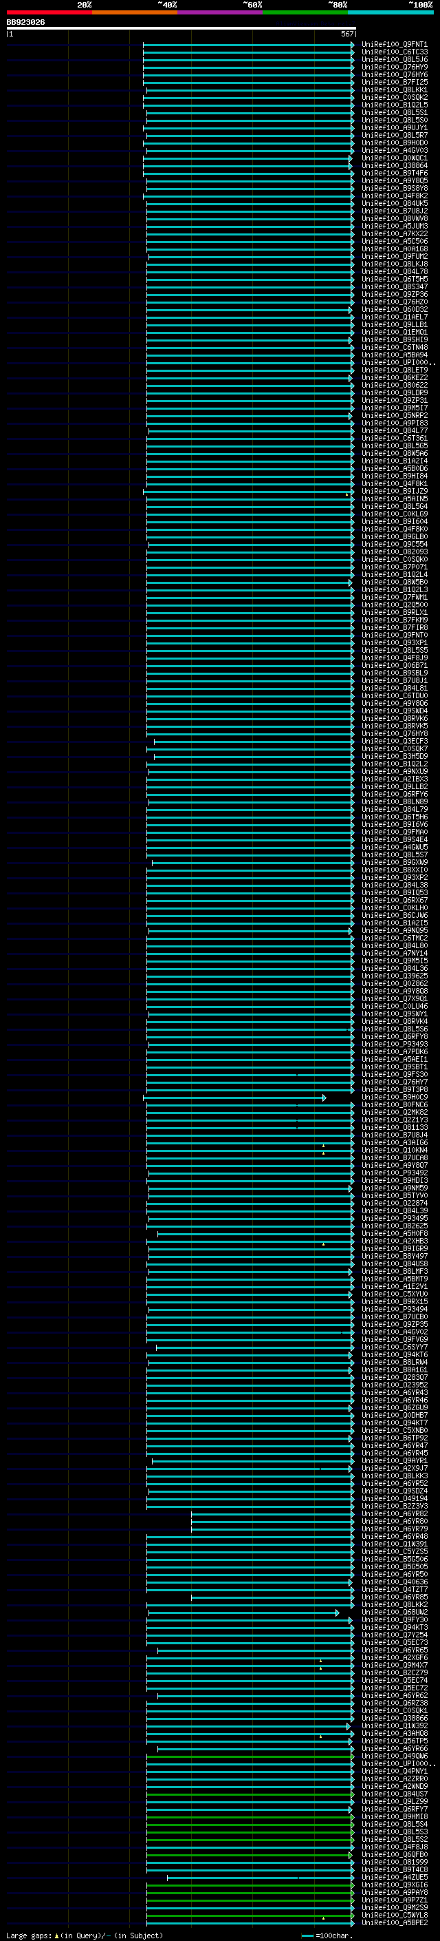Select hit label UniRef100_A3AHQ8

394,1733
